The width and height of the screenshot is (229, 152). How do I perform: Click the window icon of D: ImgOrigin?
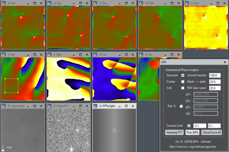click(x=4, y=106)
